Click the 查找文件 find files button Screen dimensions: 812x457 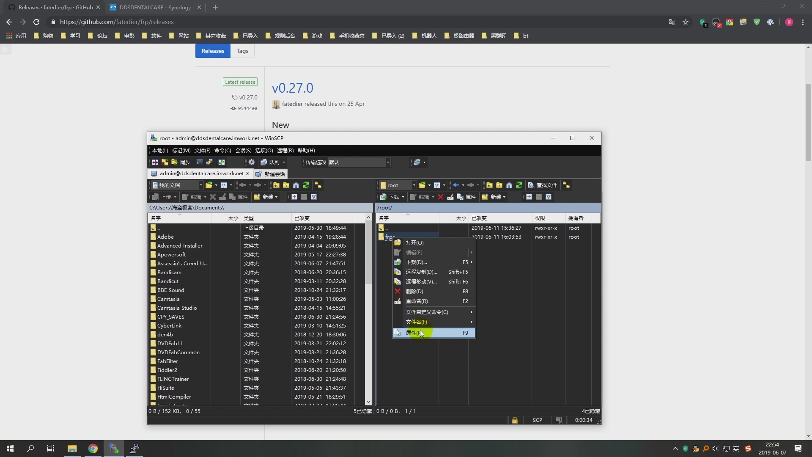(542, 185)
